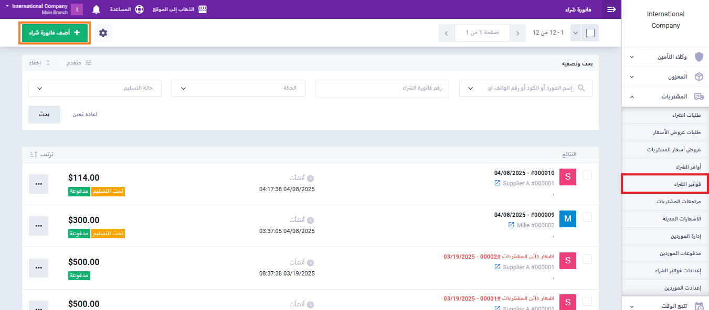Click sort icon in the results header
Screen dimensions: 709x310
point(33,154)
